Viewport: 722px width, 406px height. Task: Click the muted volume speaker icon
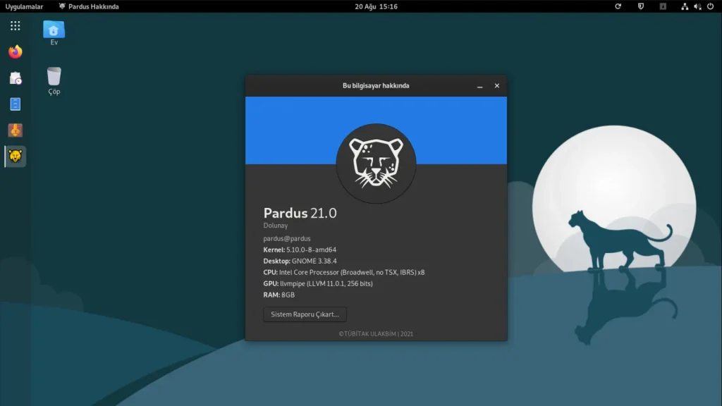[x=697, y=6]
